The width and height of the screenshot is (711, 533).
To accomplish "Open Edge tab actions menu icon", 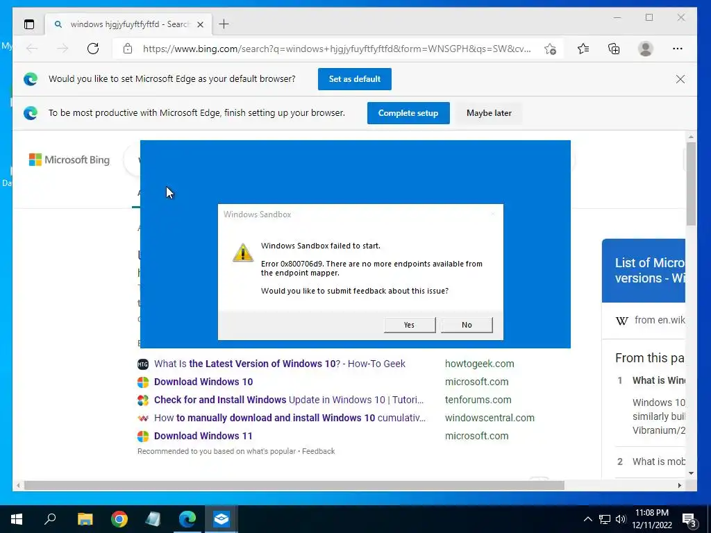I will (x=29, y=24).
